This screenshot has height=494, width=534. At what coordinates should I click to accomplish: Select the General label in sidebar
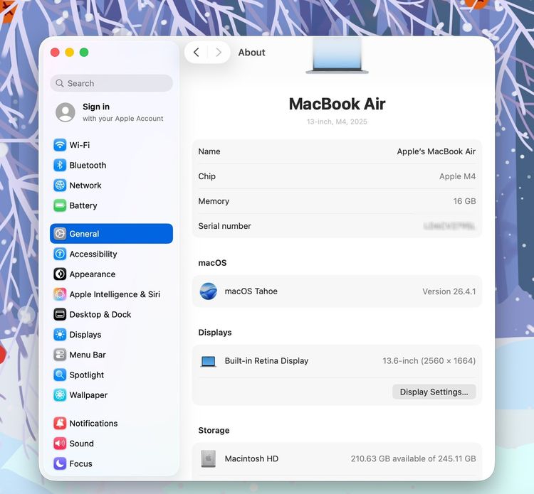[84, 234]
